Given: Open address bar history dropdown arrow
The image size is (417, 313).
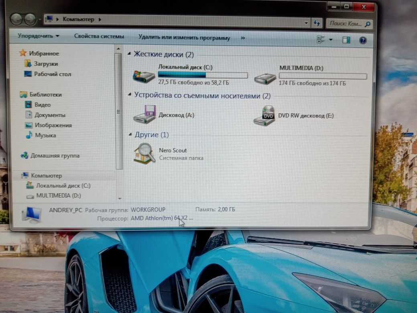Looking at the screenshot, I should coord(306,23).
